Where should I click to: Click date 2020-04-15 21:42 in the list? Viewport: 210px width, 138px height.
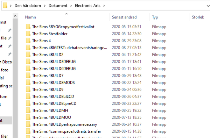click(x=127, y=55)
